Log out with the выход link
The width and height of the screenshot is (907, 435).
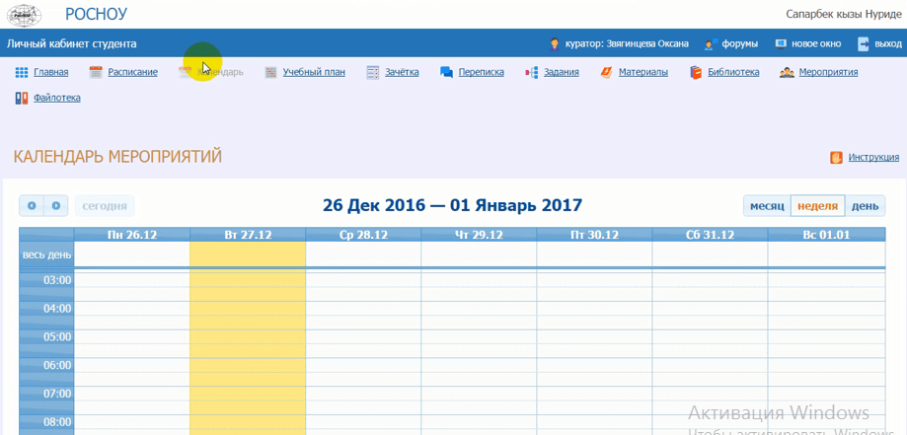coord(886,43)
